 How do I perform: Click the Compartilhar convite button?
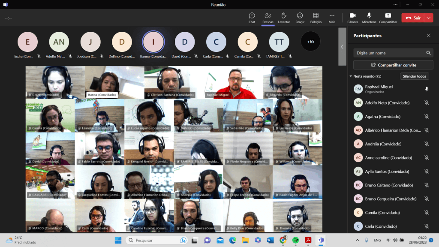(x=393, y=65)
